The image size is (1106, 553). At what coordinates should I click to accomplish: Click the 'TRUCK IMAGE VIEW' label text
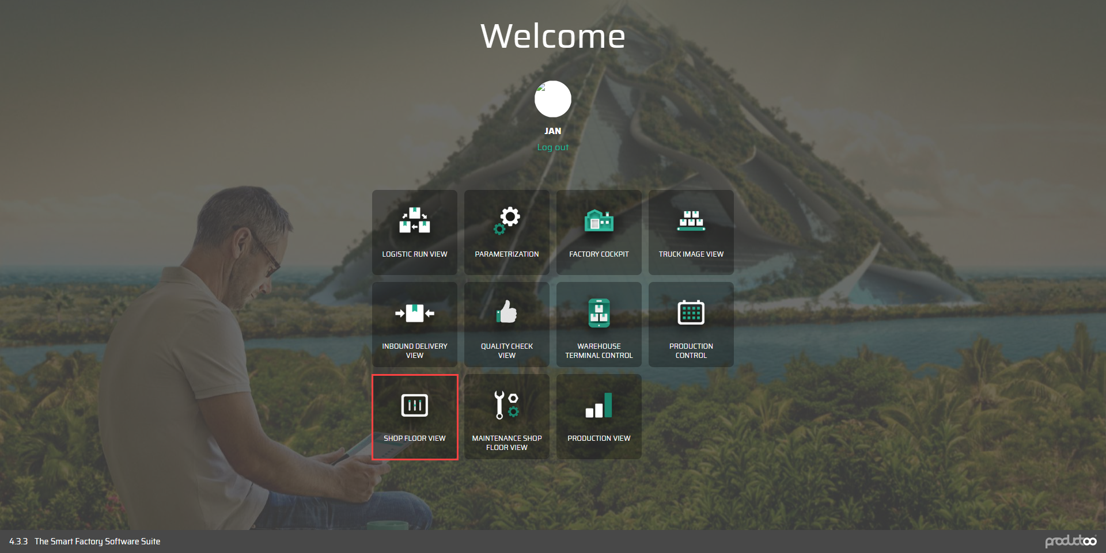coord(691,254)
